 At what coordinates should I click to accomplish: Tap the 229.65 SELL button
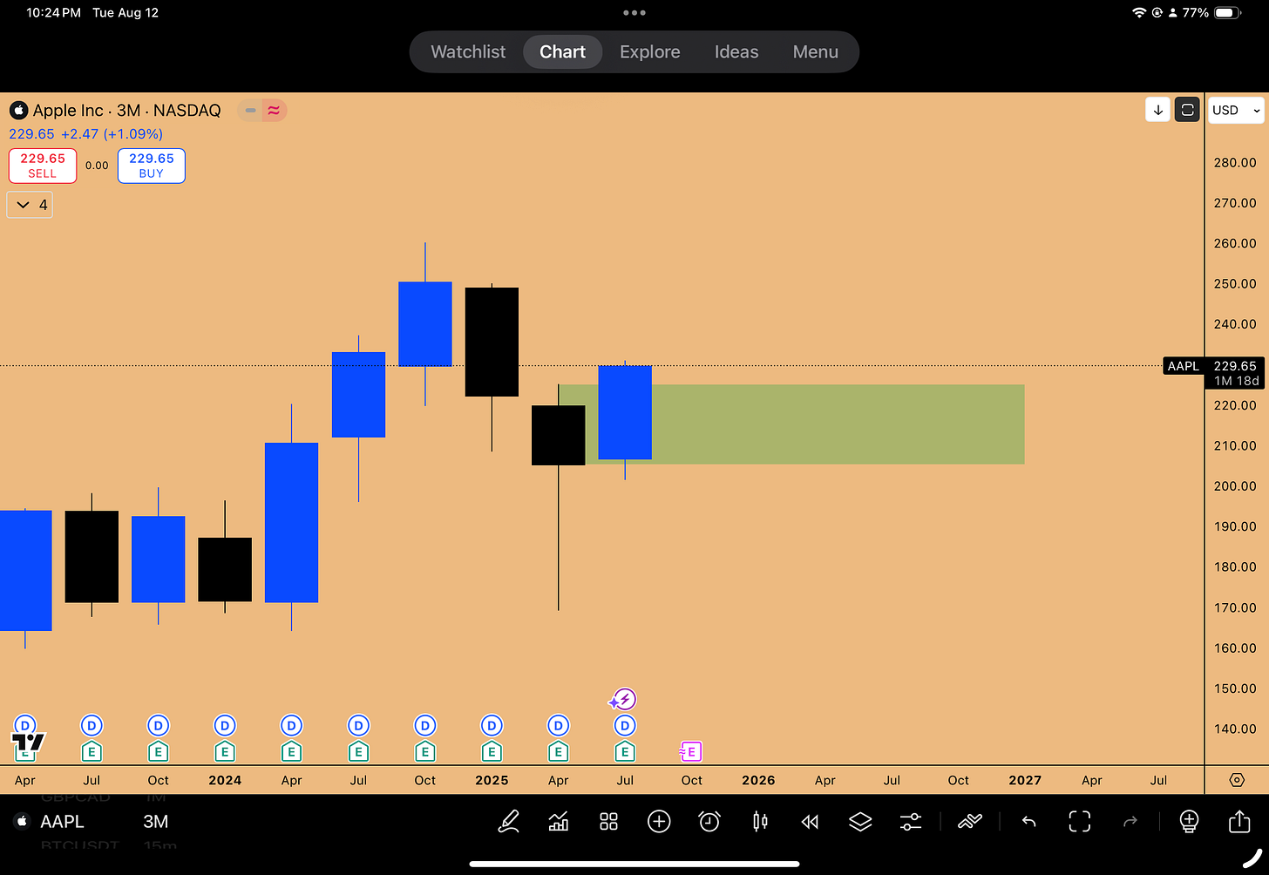pos(43,166)
